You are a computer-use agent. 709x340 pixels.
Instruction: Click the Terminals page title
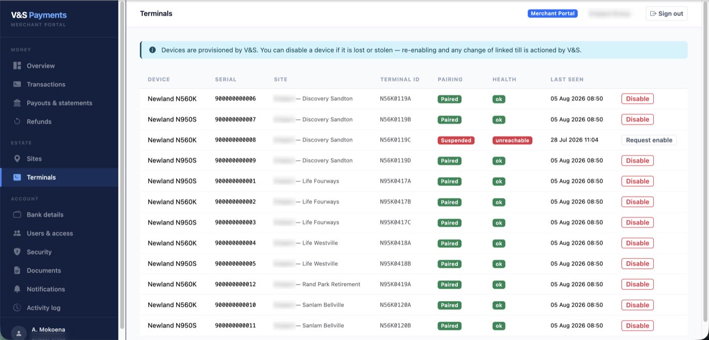click(x=156, y=14)
